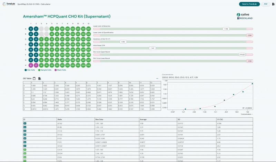Click the Std. Curve Upper Bound slider handle
This screenshot has width=276, height=162.
242,55
